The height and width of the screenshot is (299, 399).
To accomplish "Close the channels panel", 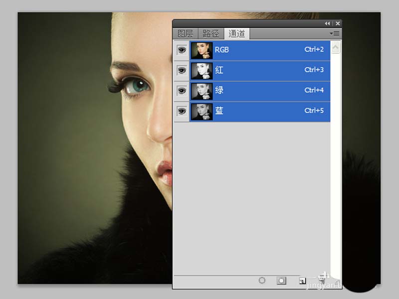I will pyautogui.click(x=338, y=23).
